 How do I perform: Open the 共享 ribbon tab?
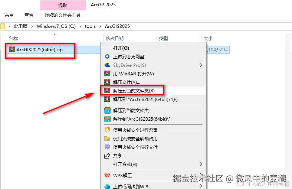pos(9,15)
